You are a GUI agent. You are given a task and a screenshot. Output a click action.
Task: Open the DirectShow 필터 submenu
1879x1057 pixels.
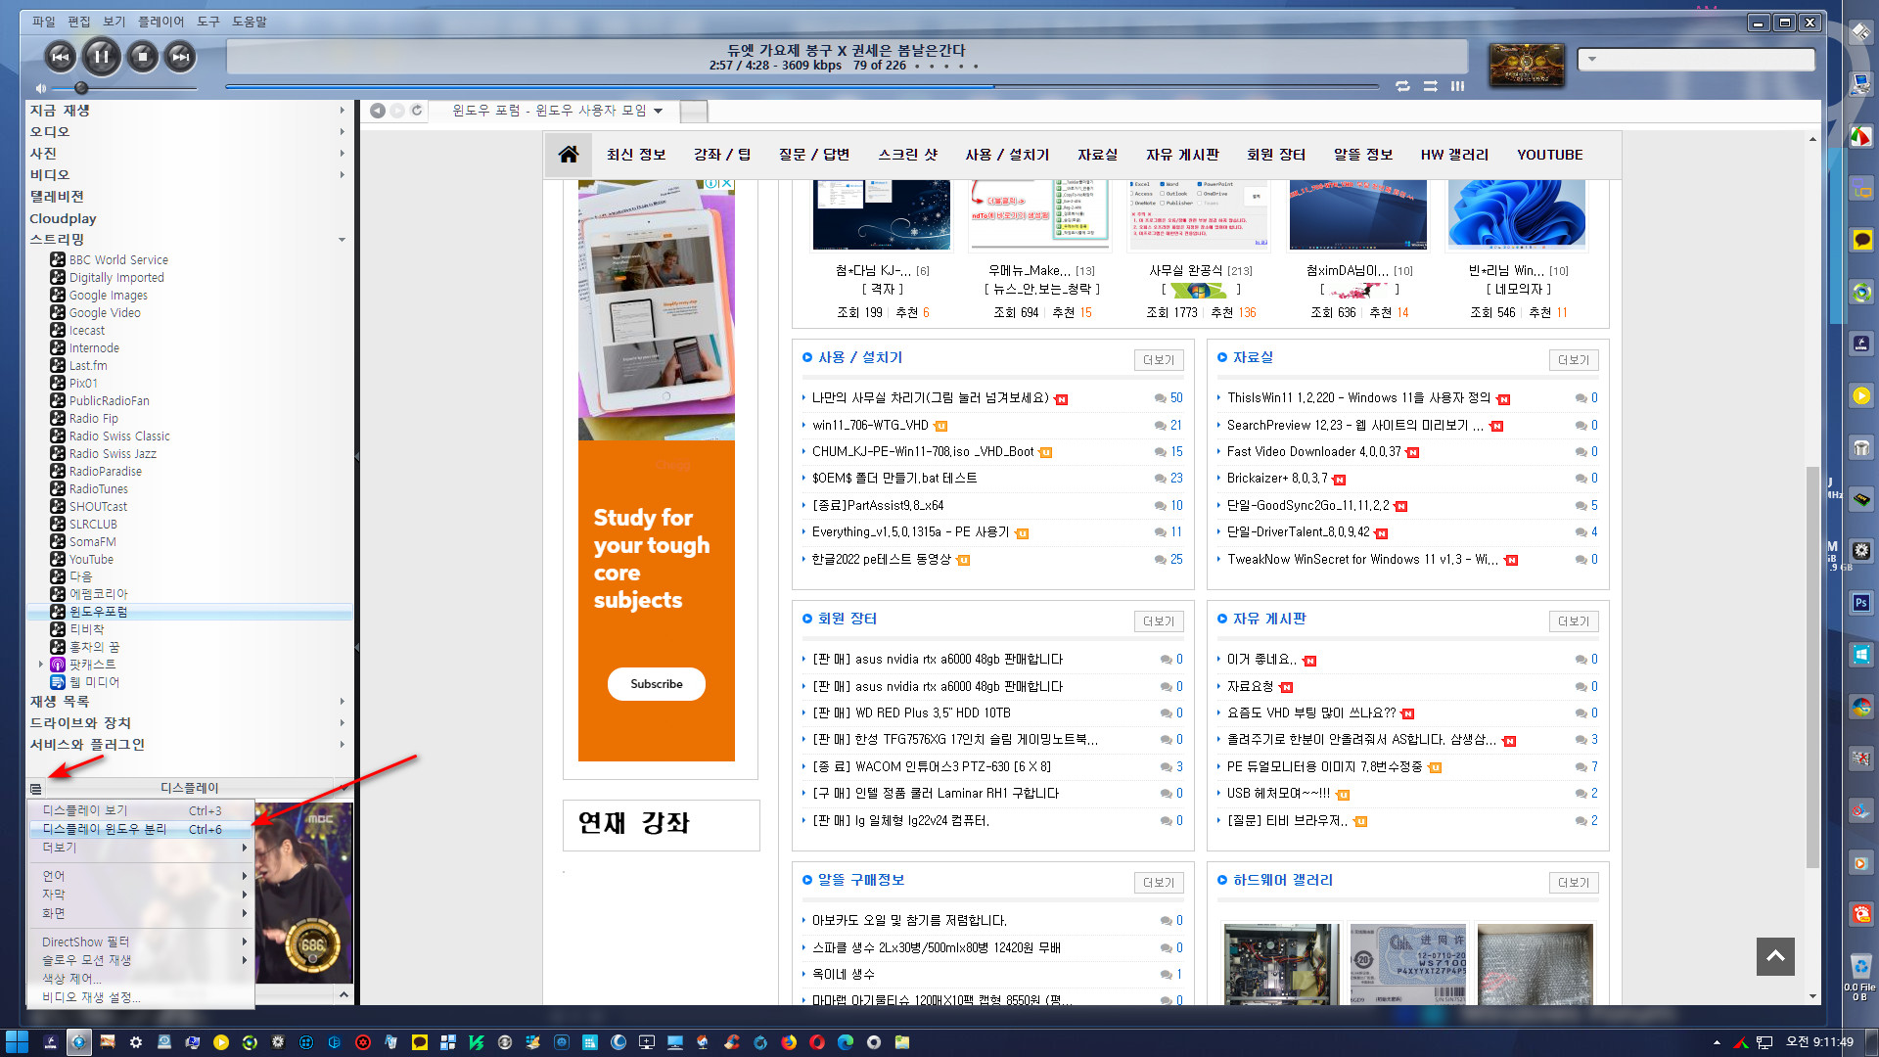(141, 942)
